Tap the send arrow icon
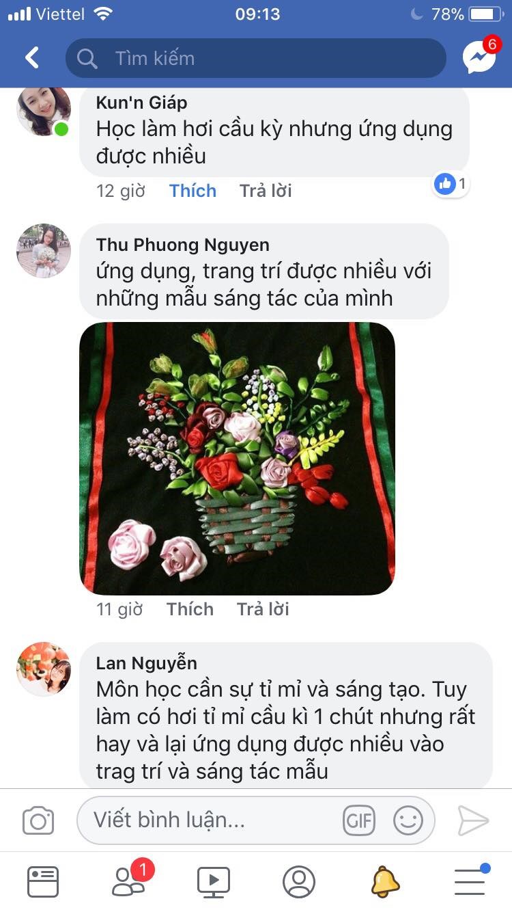This screenshot has width=512, height=912. click(x=473, y=820)
